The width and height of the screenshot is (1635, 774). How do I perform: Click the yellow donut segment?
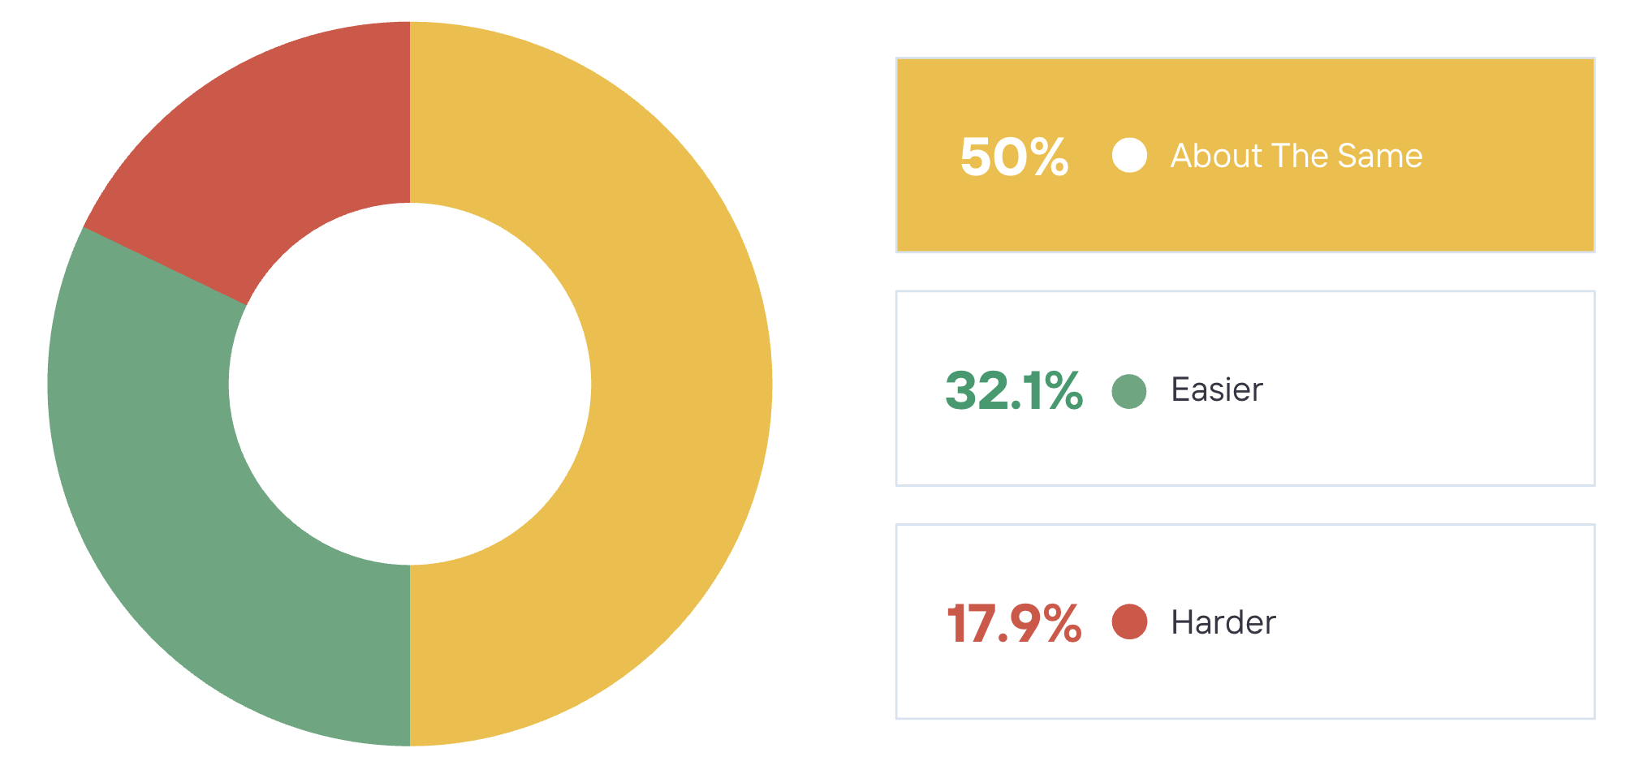pos(680,383)
